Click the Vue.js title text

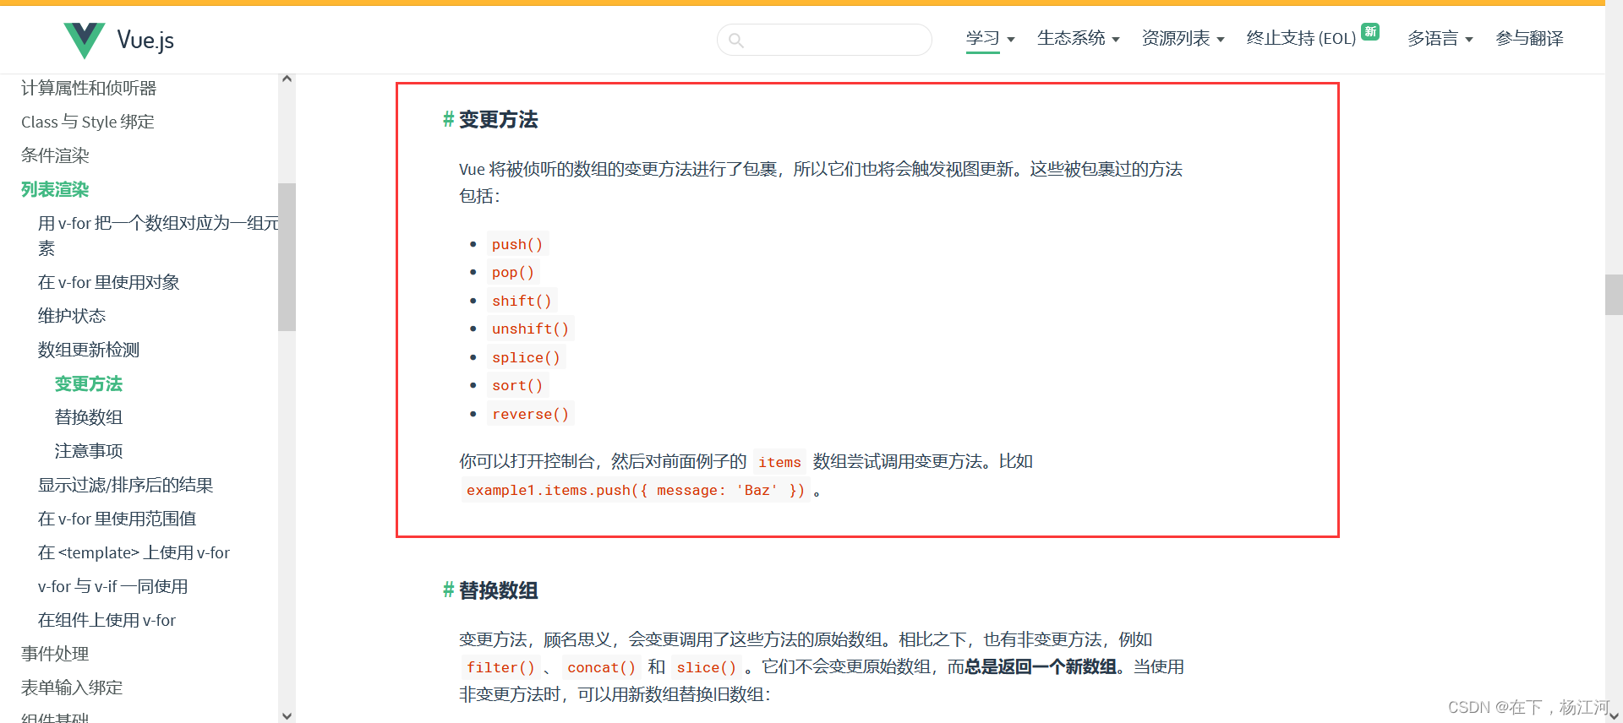pos(145,40)
